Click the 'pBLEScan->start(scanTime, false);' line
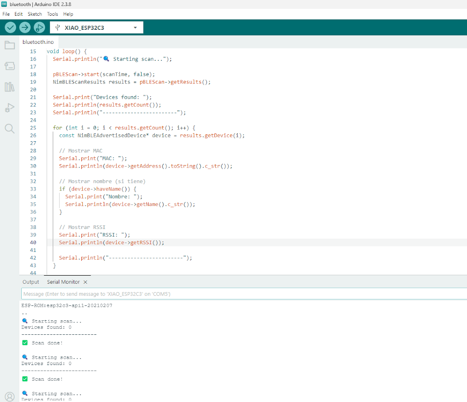 pyautogui.click(x=104, y=74)
